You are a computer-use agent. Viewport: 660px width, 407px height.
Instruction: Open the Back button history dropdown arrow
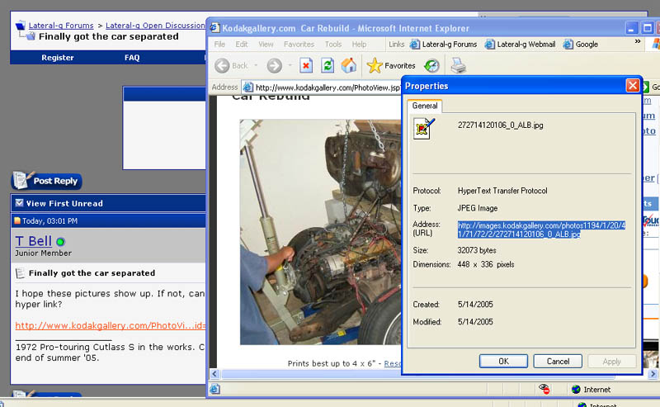[256, 66]
